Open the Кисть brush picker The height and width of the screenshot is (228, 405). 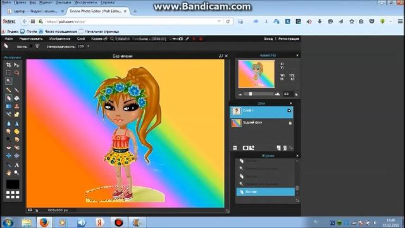coord(37,46)
